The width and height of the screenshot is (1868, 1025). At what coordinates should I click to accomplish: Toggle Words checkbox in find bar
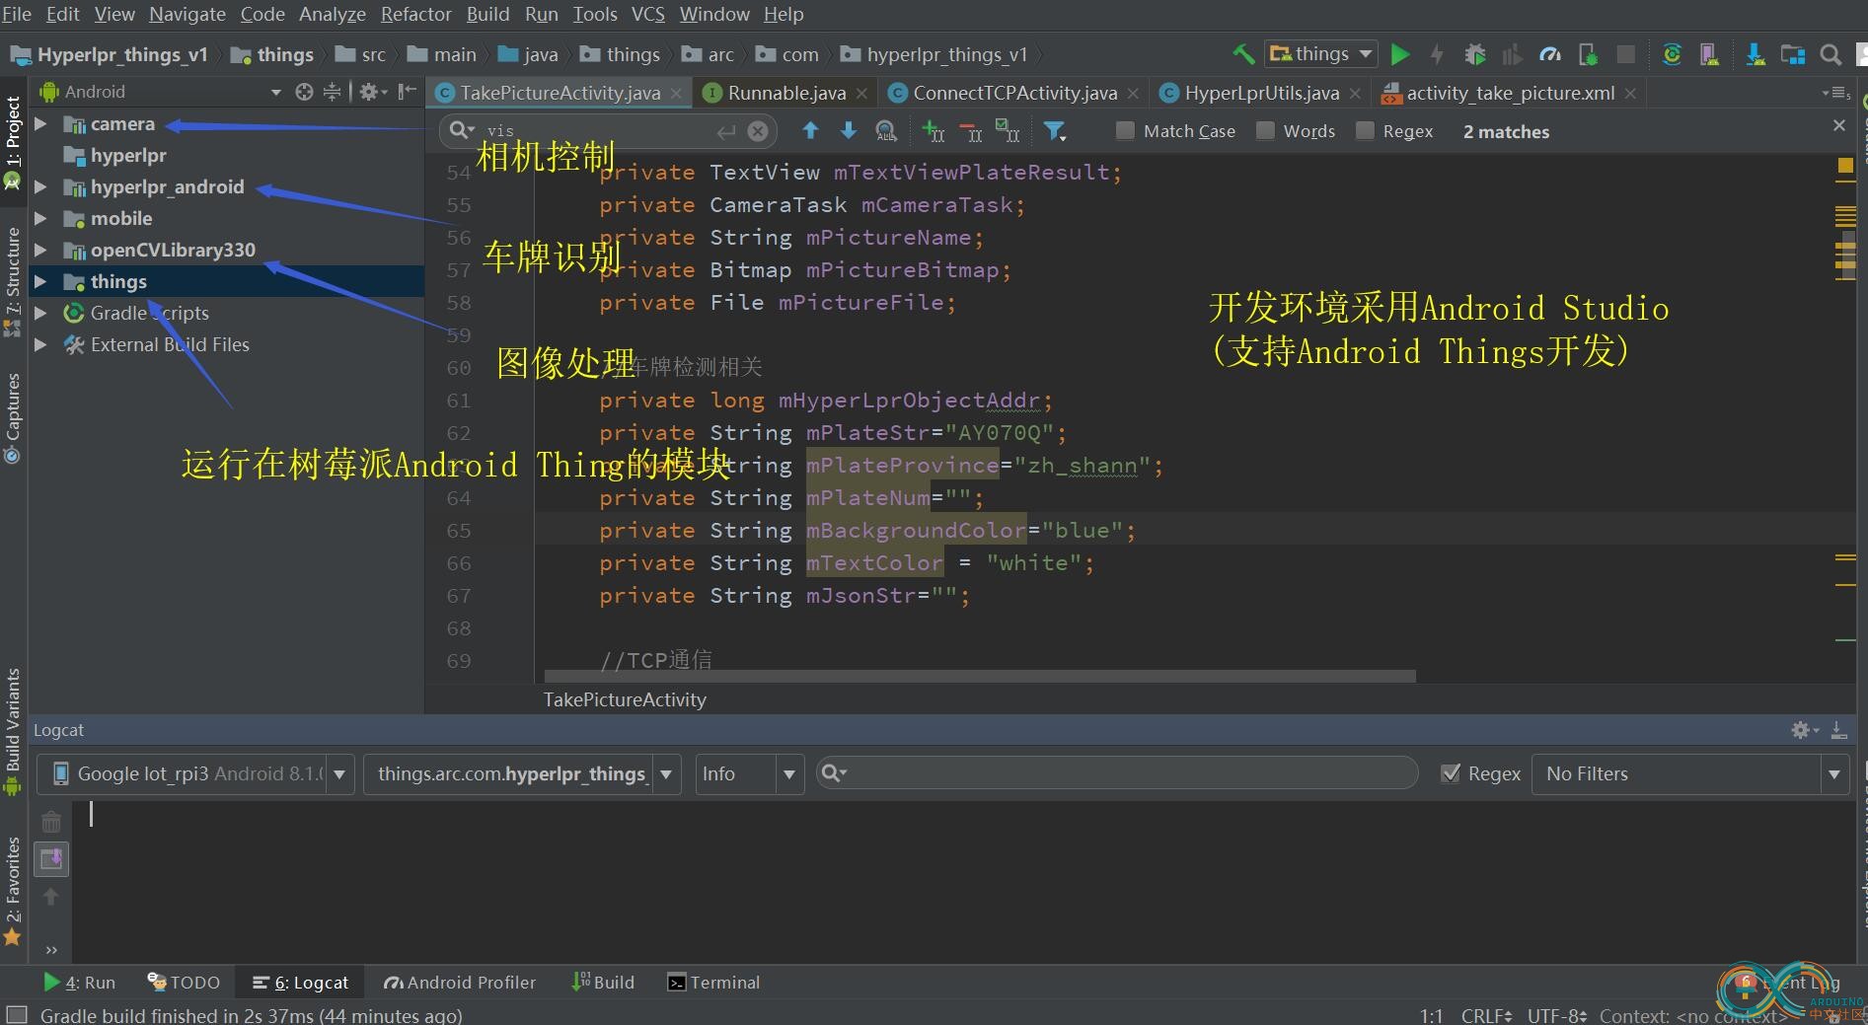click(x=1264, y=131)
